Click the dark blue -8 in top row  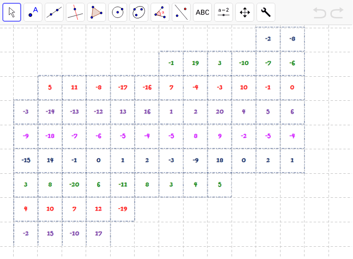[292, 39]
